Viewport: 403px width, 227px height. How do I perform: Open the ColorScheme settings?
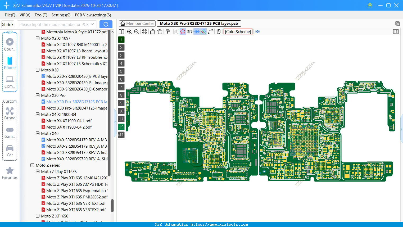[238, 31]
